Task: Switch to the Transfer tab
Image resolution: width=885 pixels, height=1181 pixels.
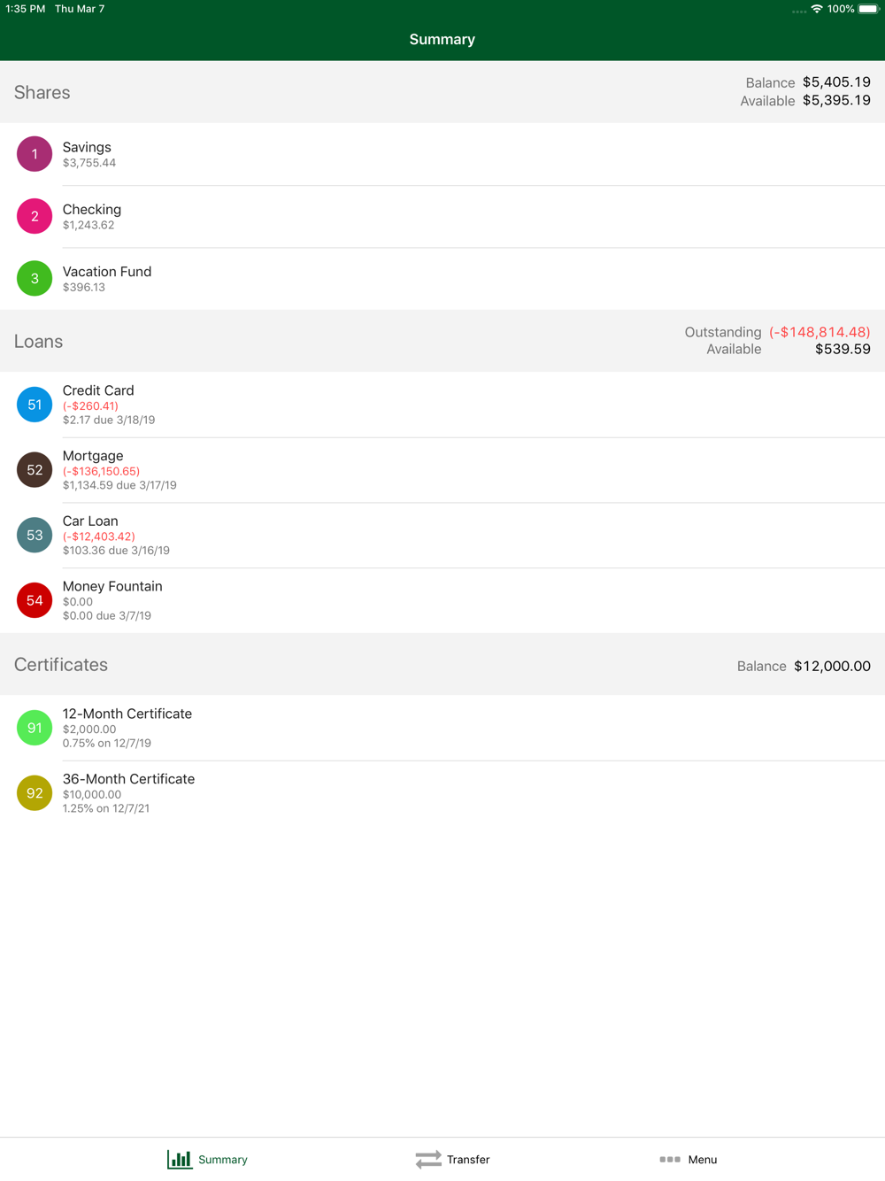Action: (x=452, y=1159)
